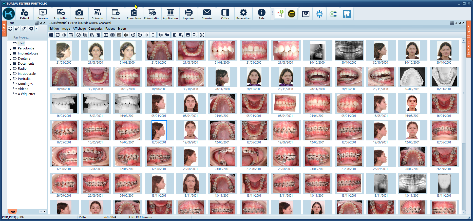473x221 pixels.
Task: Click the green OC plugin icon
Action: tap(333, 14)
